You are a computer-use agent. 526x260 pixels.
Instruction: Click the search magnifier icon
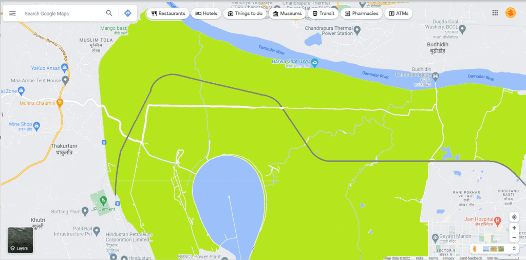[109, 13]
